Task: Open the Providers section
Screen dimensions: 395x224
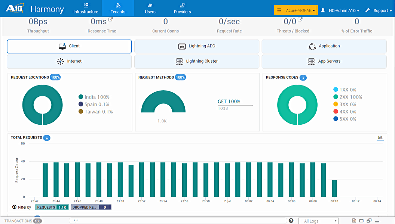Action: tap(182, 8)
